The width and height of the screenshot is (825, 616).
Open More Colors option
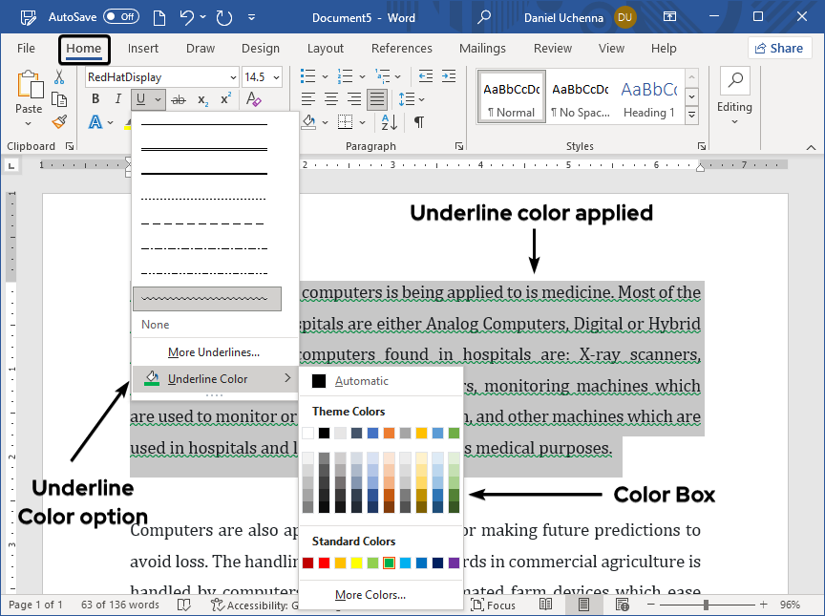[370, 595]
